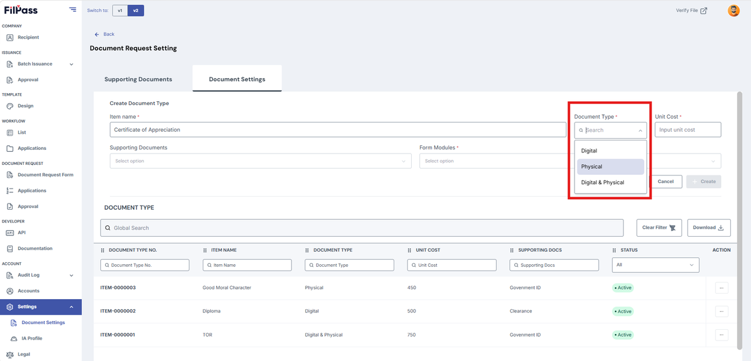Click the Item Name column filter field

tap(247, 265)
